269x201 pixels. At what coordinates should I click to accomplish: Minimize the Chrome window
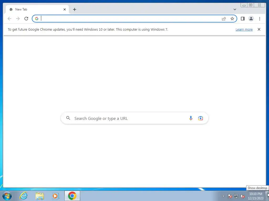point(244,5)
